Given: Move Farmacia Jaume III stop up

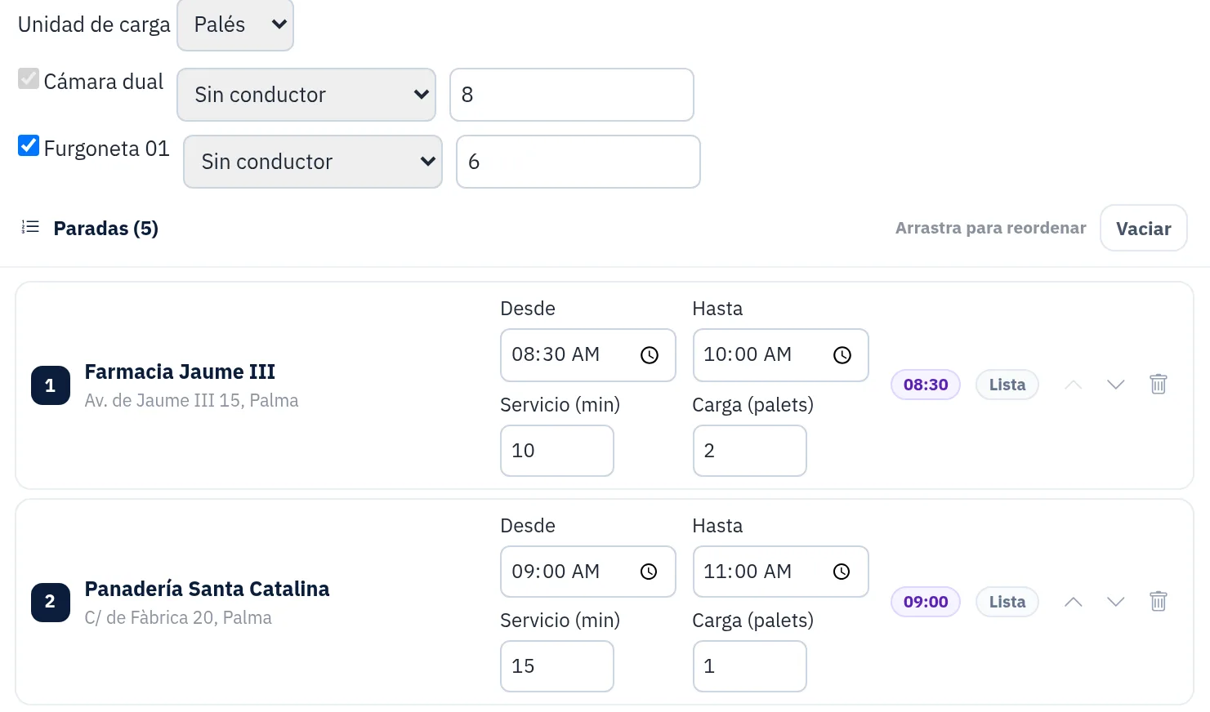Looking at the screenshot, I should click(x=1074, y=385).
